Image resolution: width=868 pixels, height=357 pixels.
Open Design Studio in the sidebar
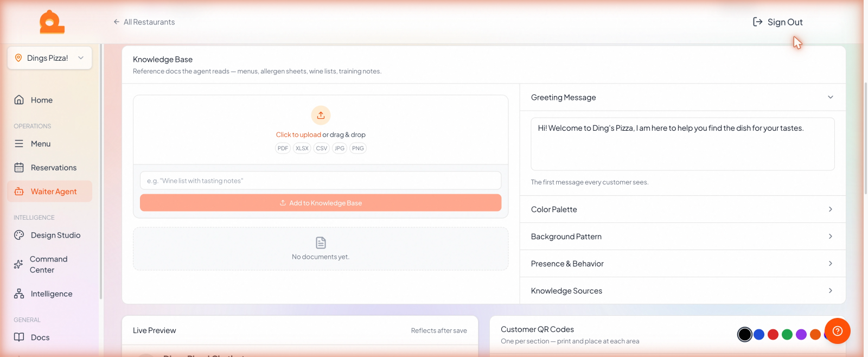coord(49,235)
